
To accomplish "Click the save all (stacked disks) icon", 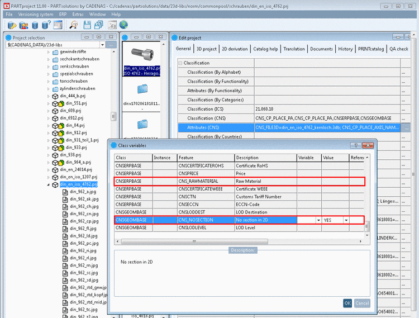I will 98,25.
